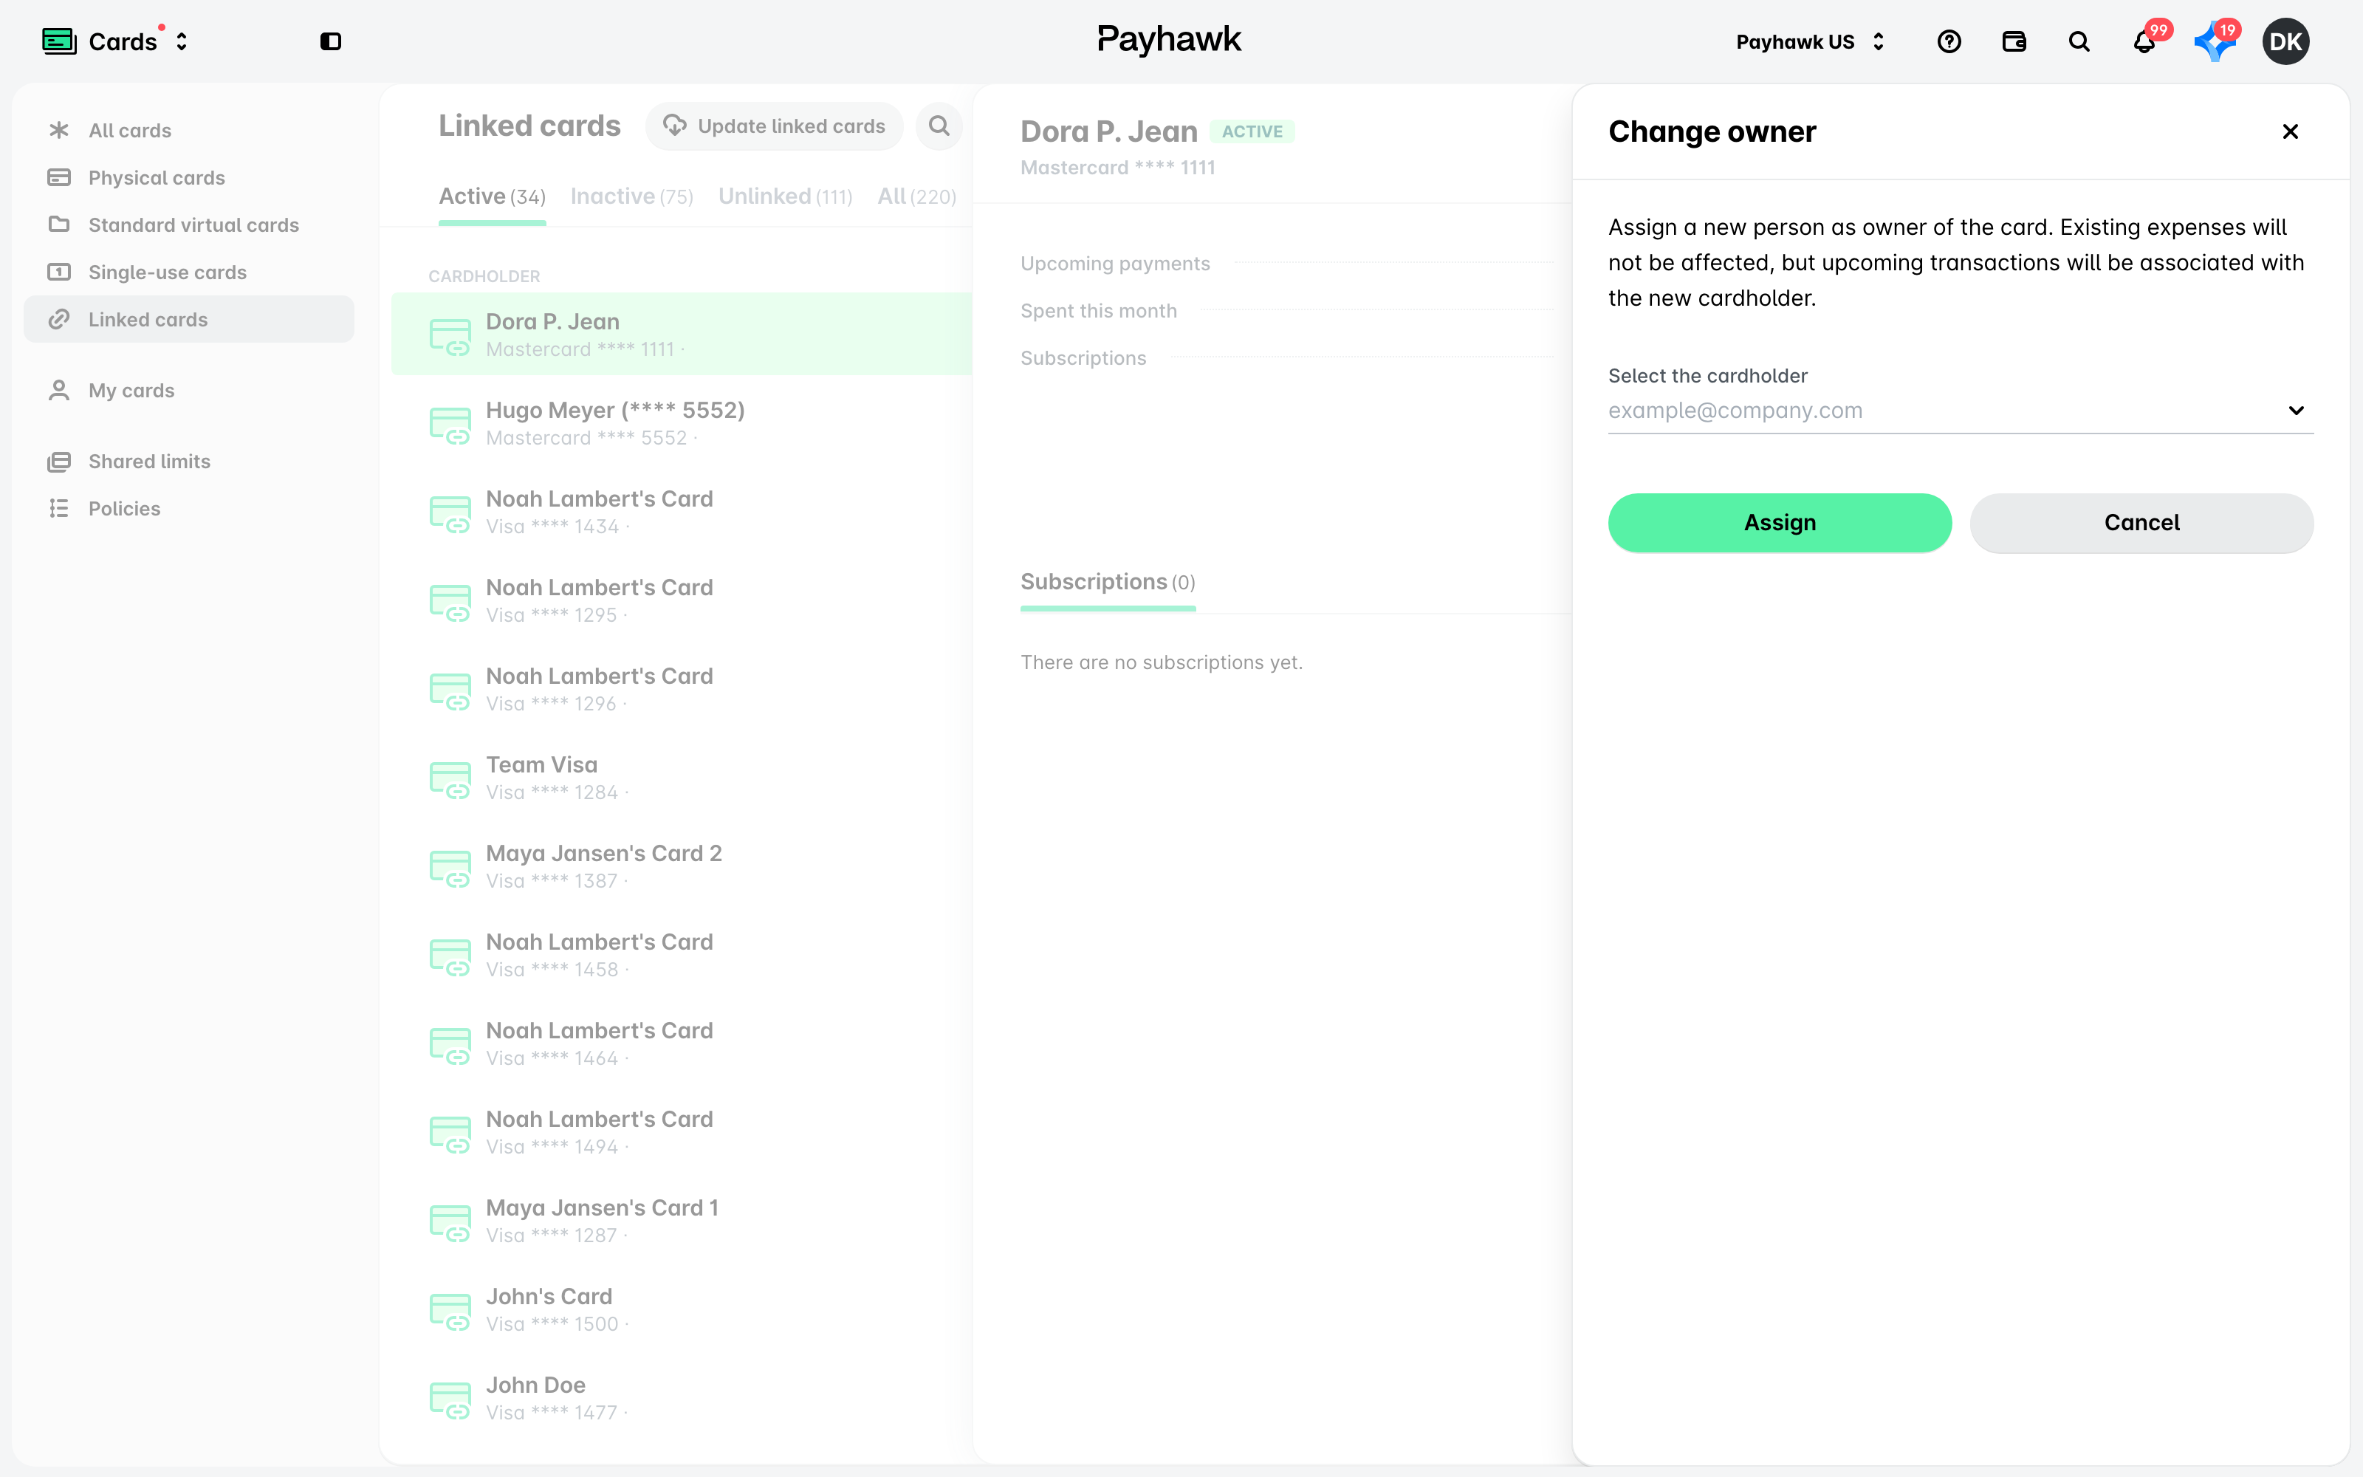Screen dimensions: 2363x1477
Task: Switch to the Inactive tab
Action: (632, 196)
